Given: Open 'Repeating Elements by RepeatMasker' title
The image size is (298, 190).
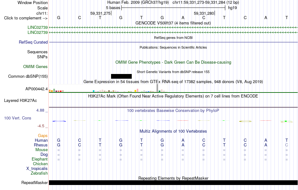Looking at the screenshot, I should (173, 178).
